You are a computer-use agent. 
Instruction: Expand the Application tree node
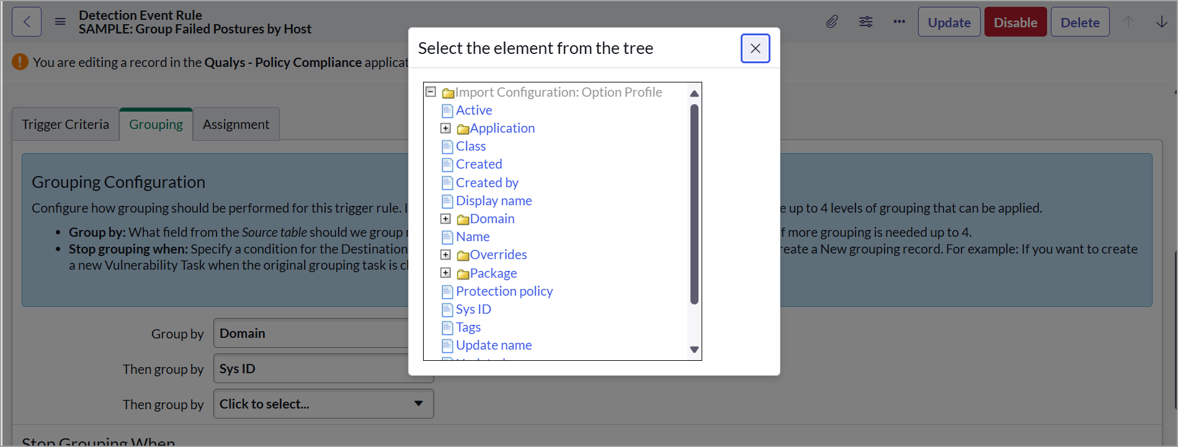coord(445,128)
